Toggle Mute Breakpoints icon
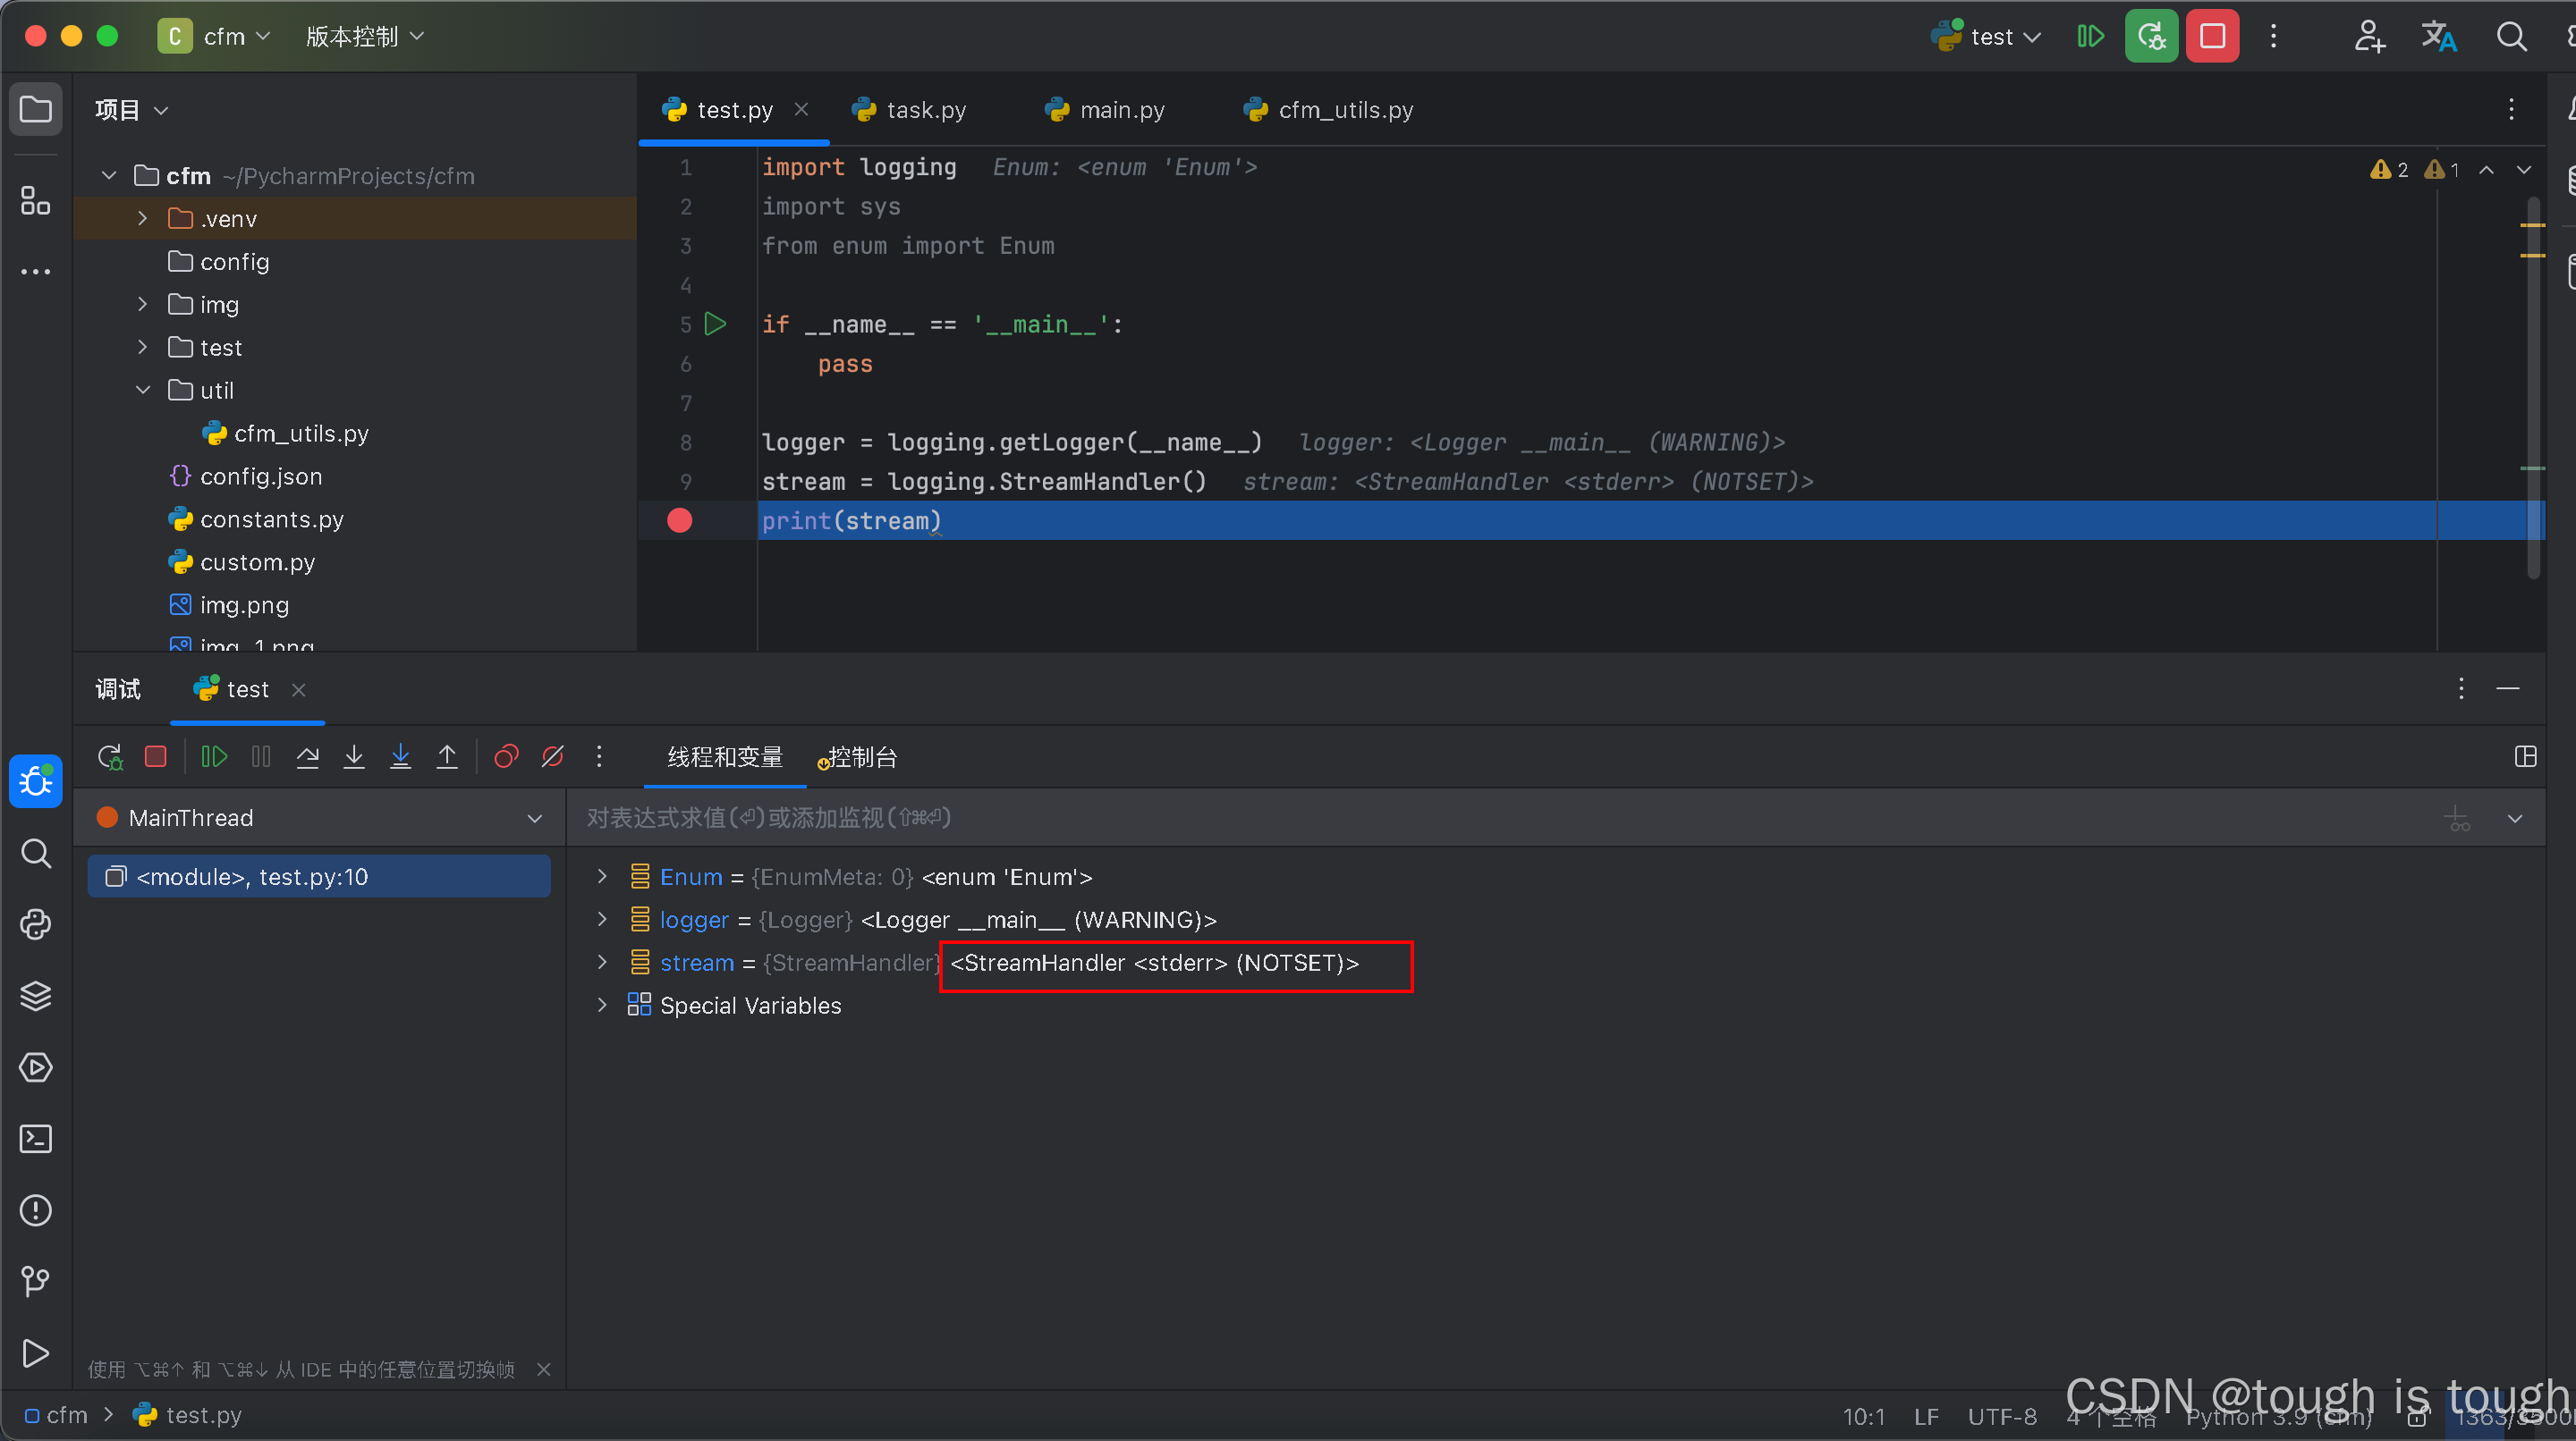This screenshot has width=2576, height=1441. [553, 756]
